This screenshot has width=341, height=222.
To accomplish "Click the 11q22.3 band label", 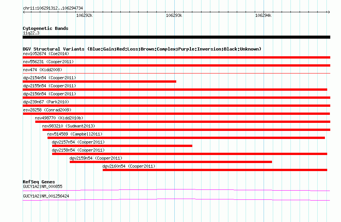I will 31,33.
